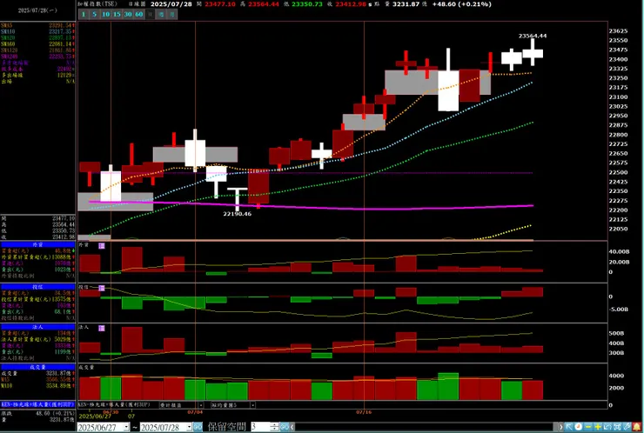Screen dimensions: 644x433
Task: Select the 5-minute timeframe button
Action: (95, 15)
